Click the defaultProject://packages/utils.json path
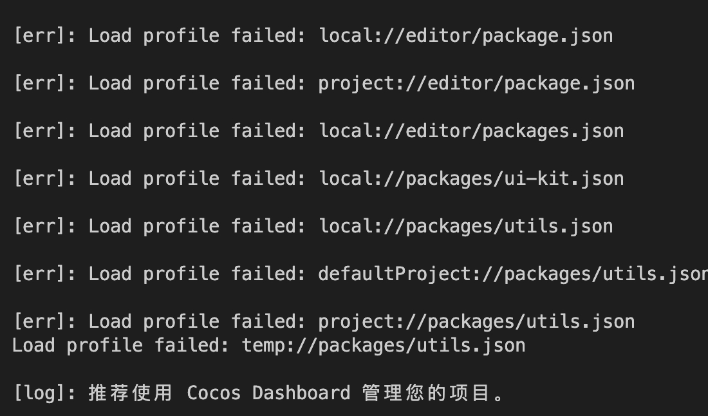Image resolution: width=708 pixels, height=416 pixels. (x=513, y=274)
